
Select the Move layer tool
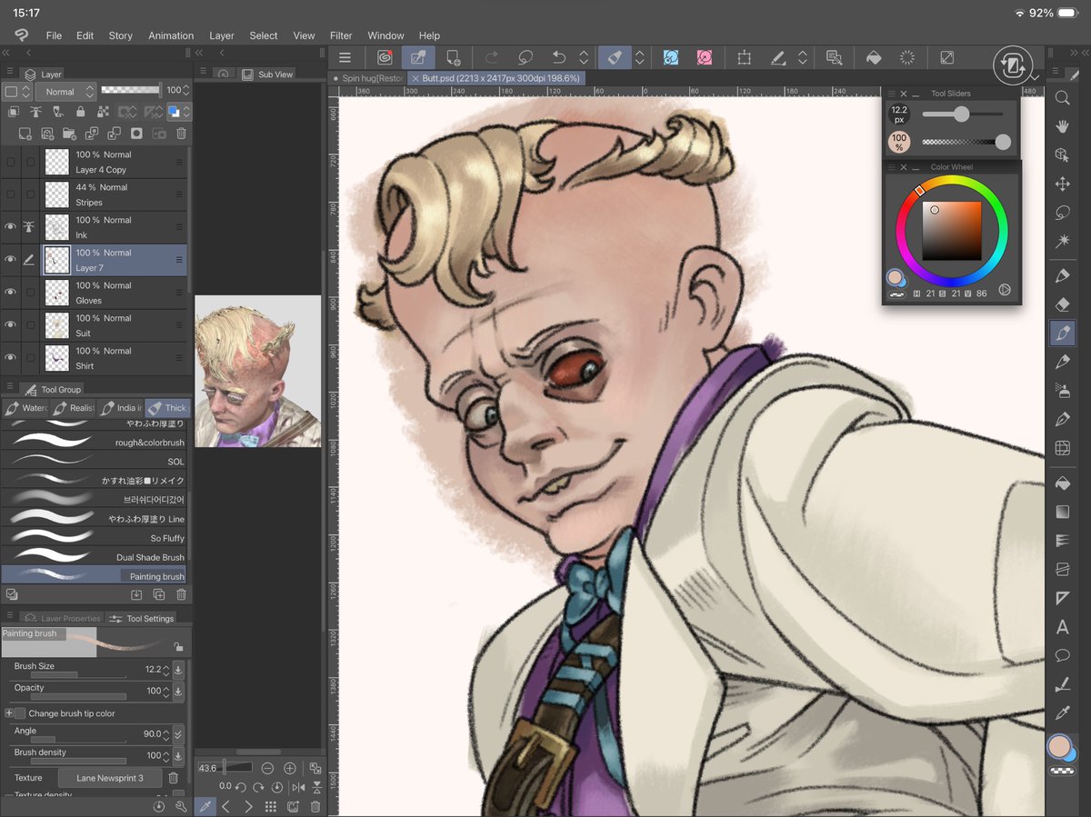click(1062, 184)
